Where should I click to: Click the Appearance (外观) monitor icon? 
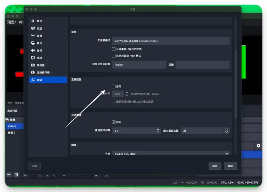click(x=33, y=29)
